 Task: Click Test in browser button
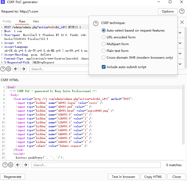[x=124, y=177]
